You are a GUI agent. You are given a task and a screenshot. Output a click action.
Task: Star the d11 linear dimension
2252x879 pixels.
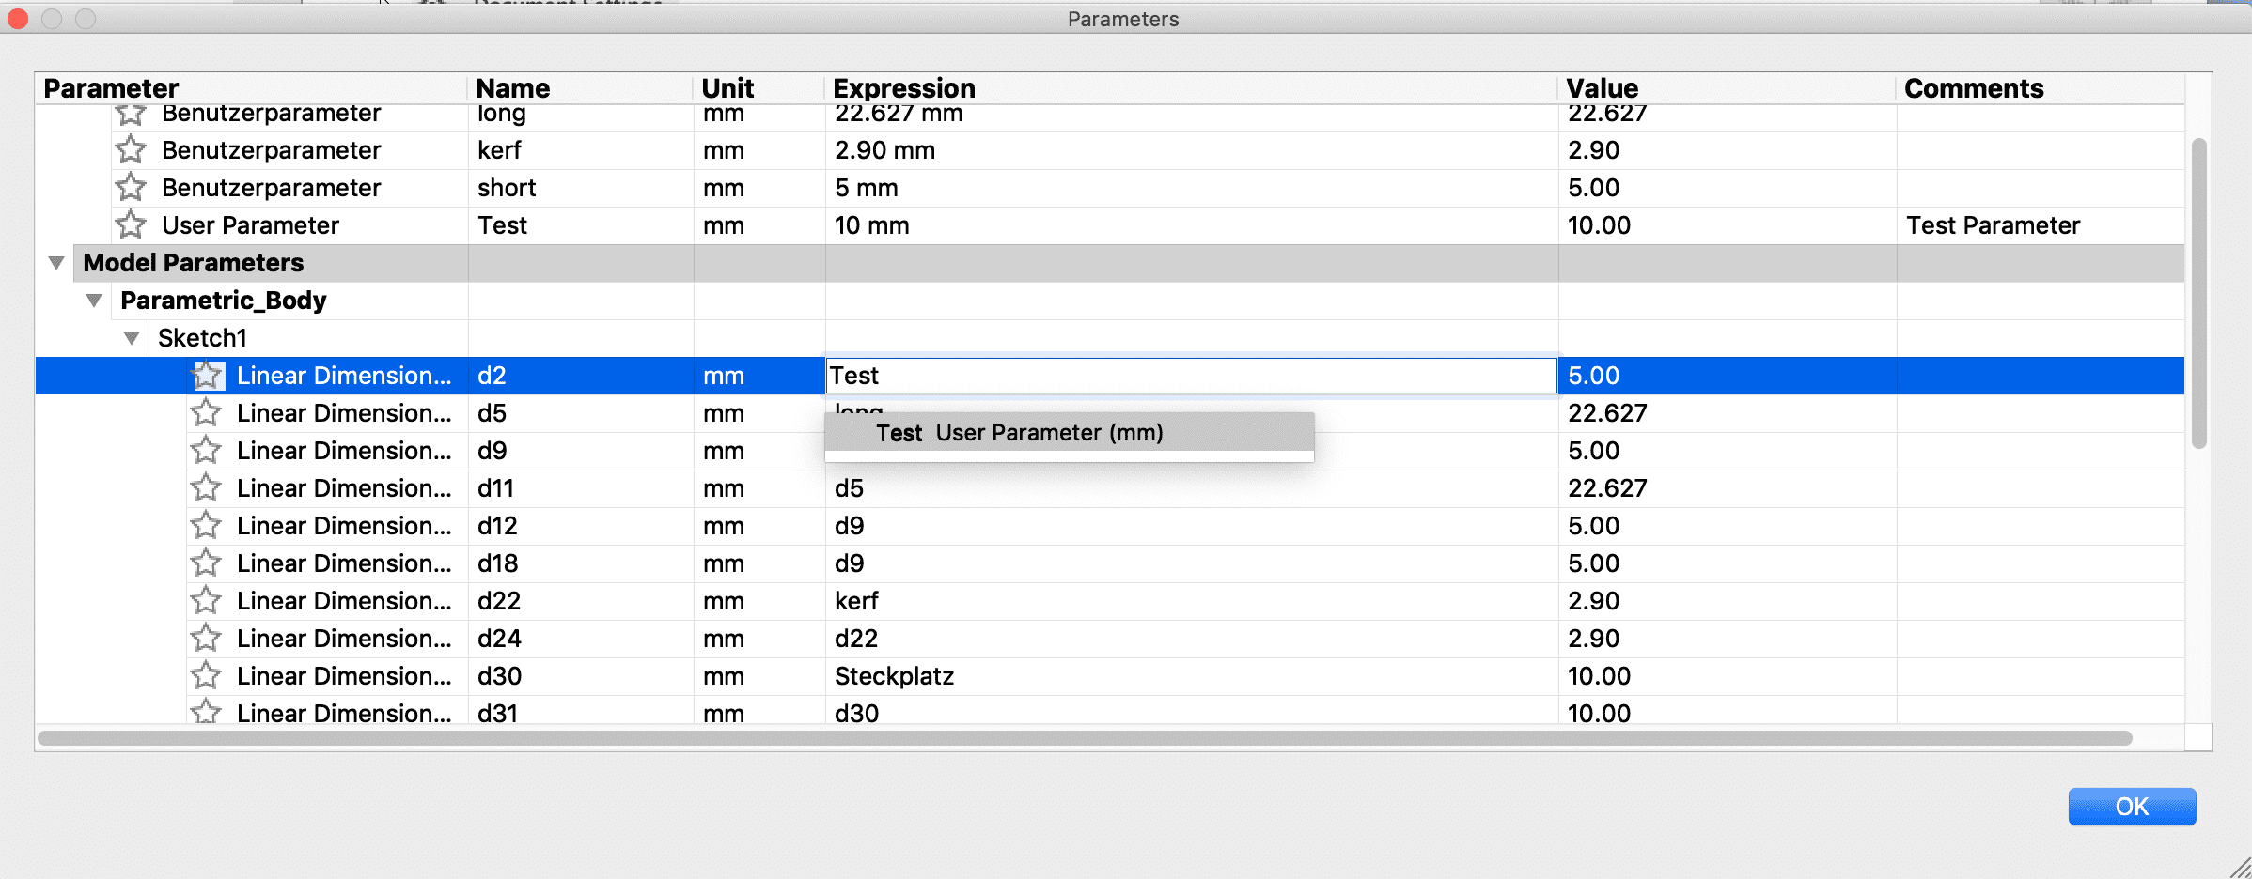point(206,488)
